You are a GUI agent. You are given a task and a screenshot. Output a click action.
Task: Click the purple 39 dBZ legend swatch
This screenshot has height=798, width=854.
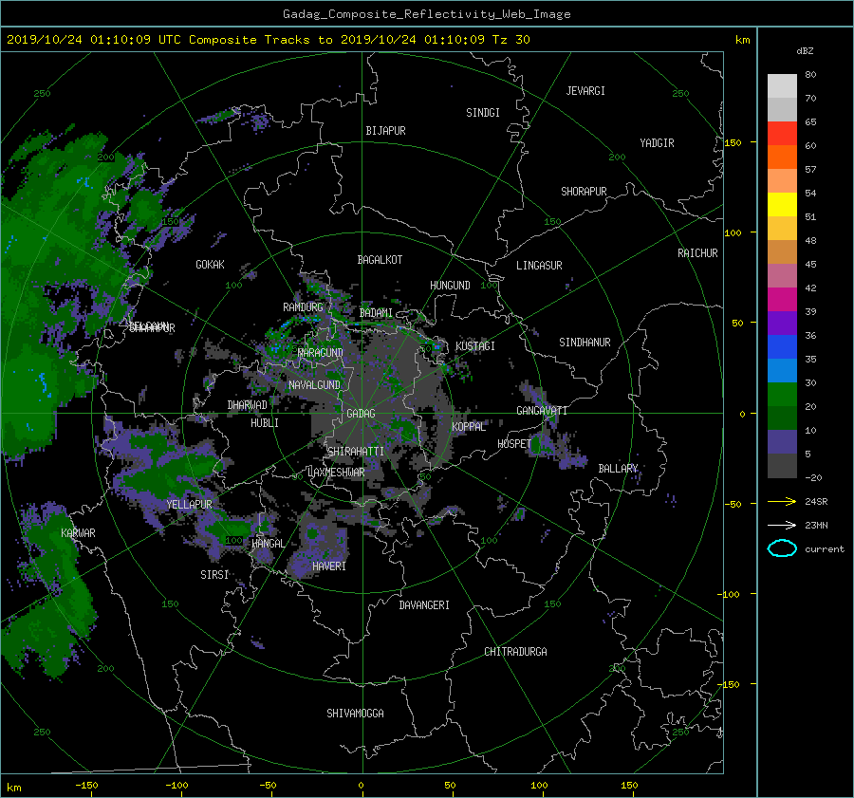click(x=782, y=323)
